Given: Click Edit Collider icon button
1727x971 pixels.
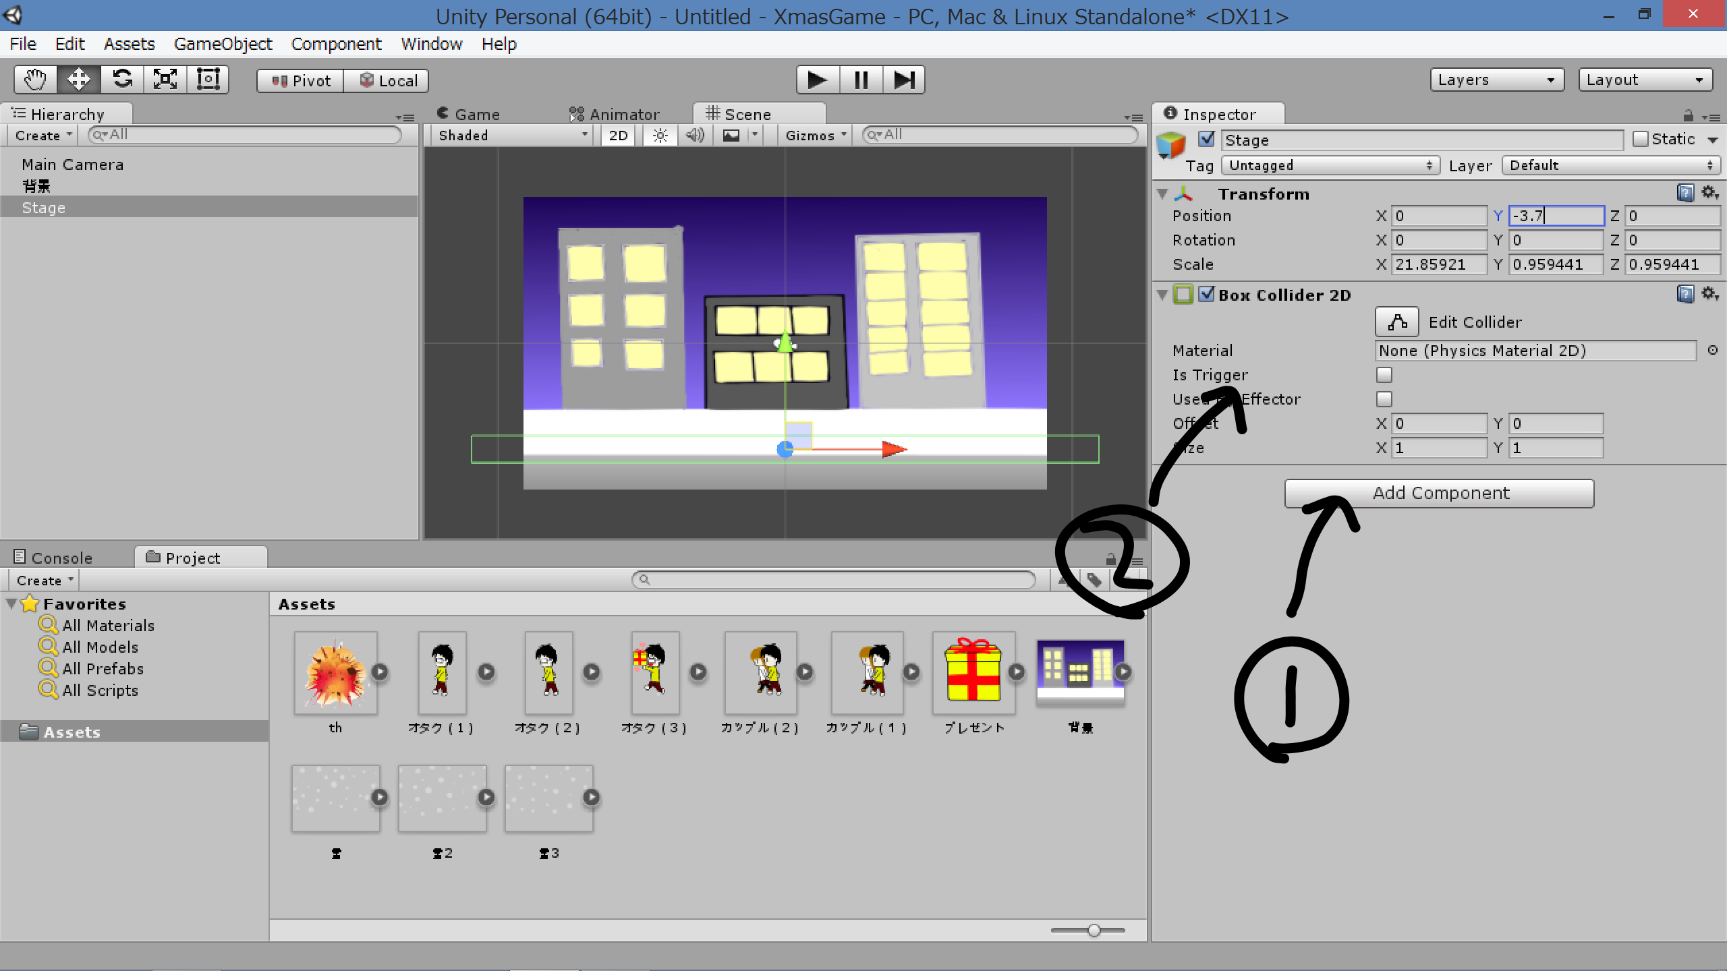Looking at the screenshot, I should (x=1396, y=322).
